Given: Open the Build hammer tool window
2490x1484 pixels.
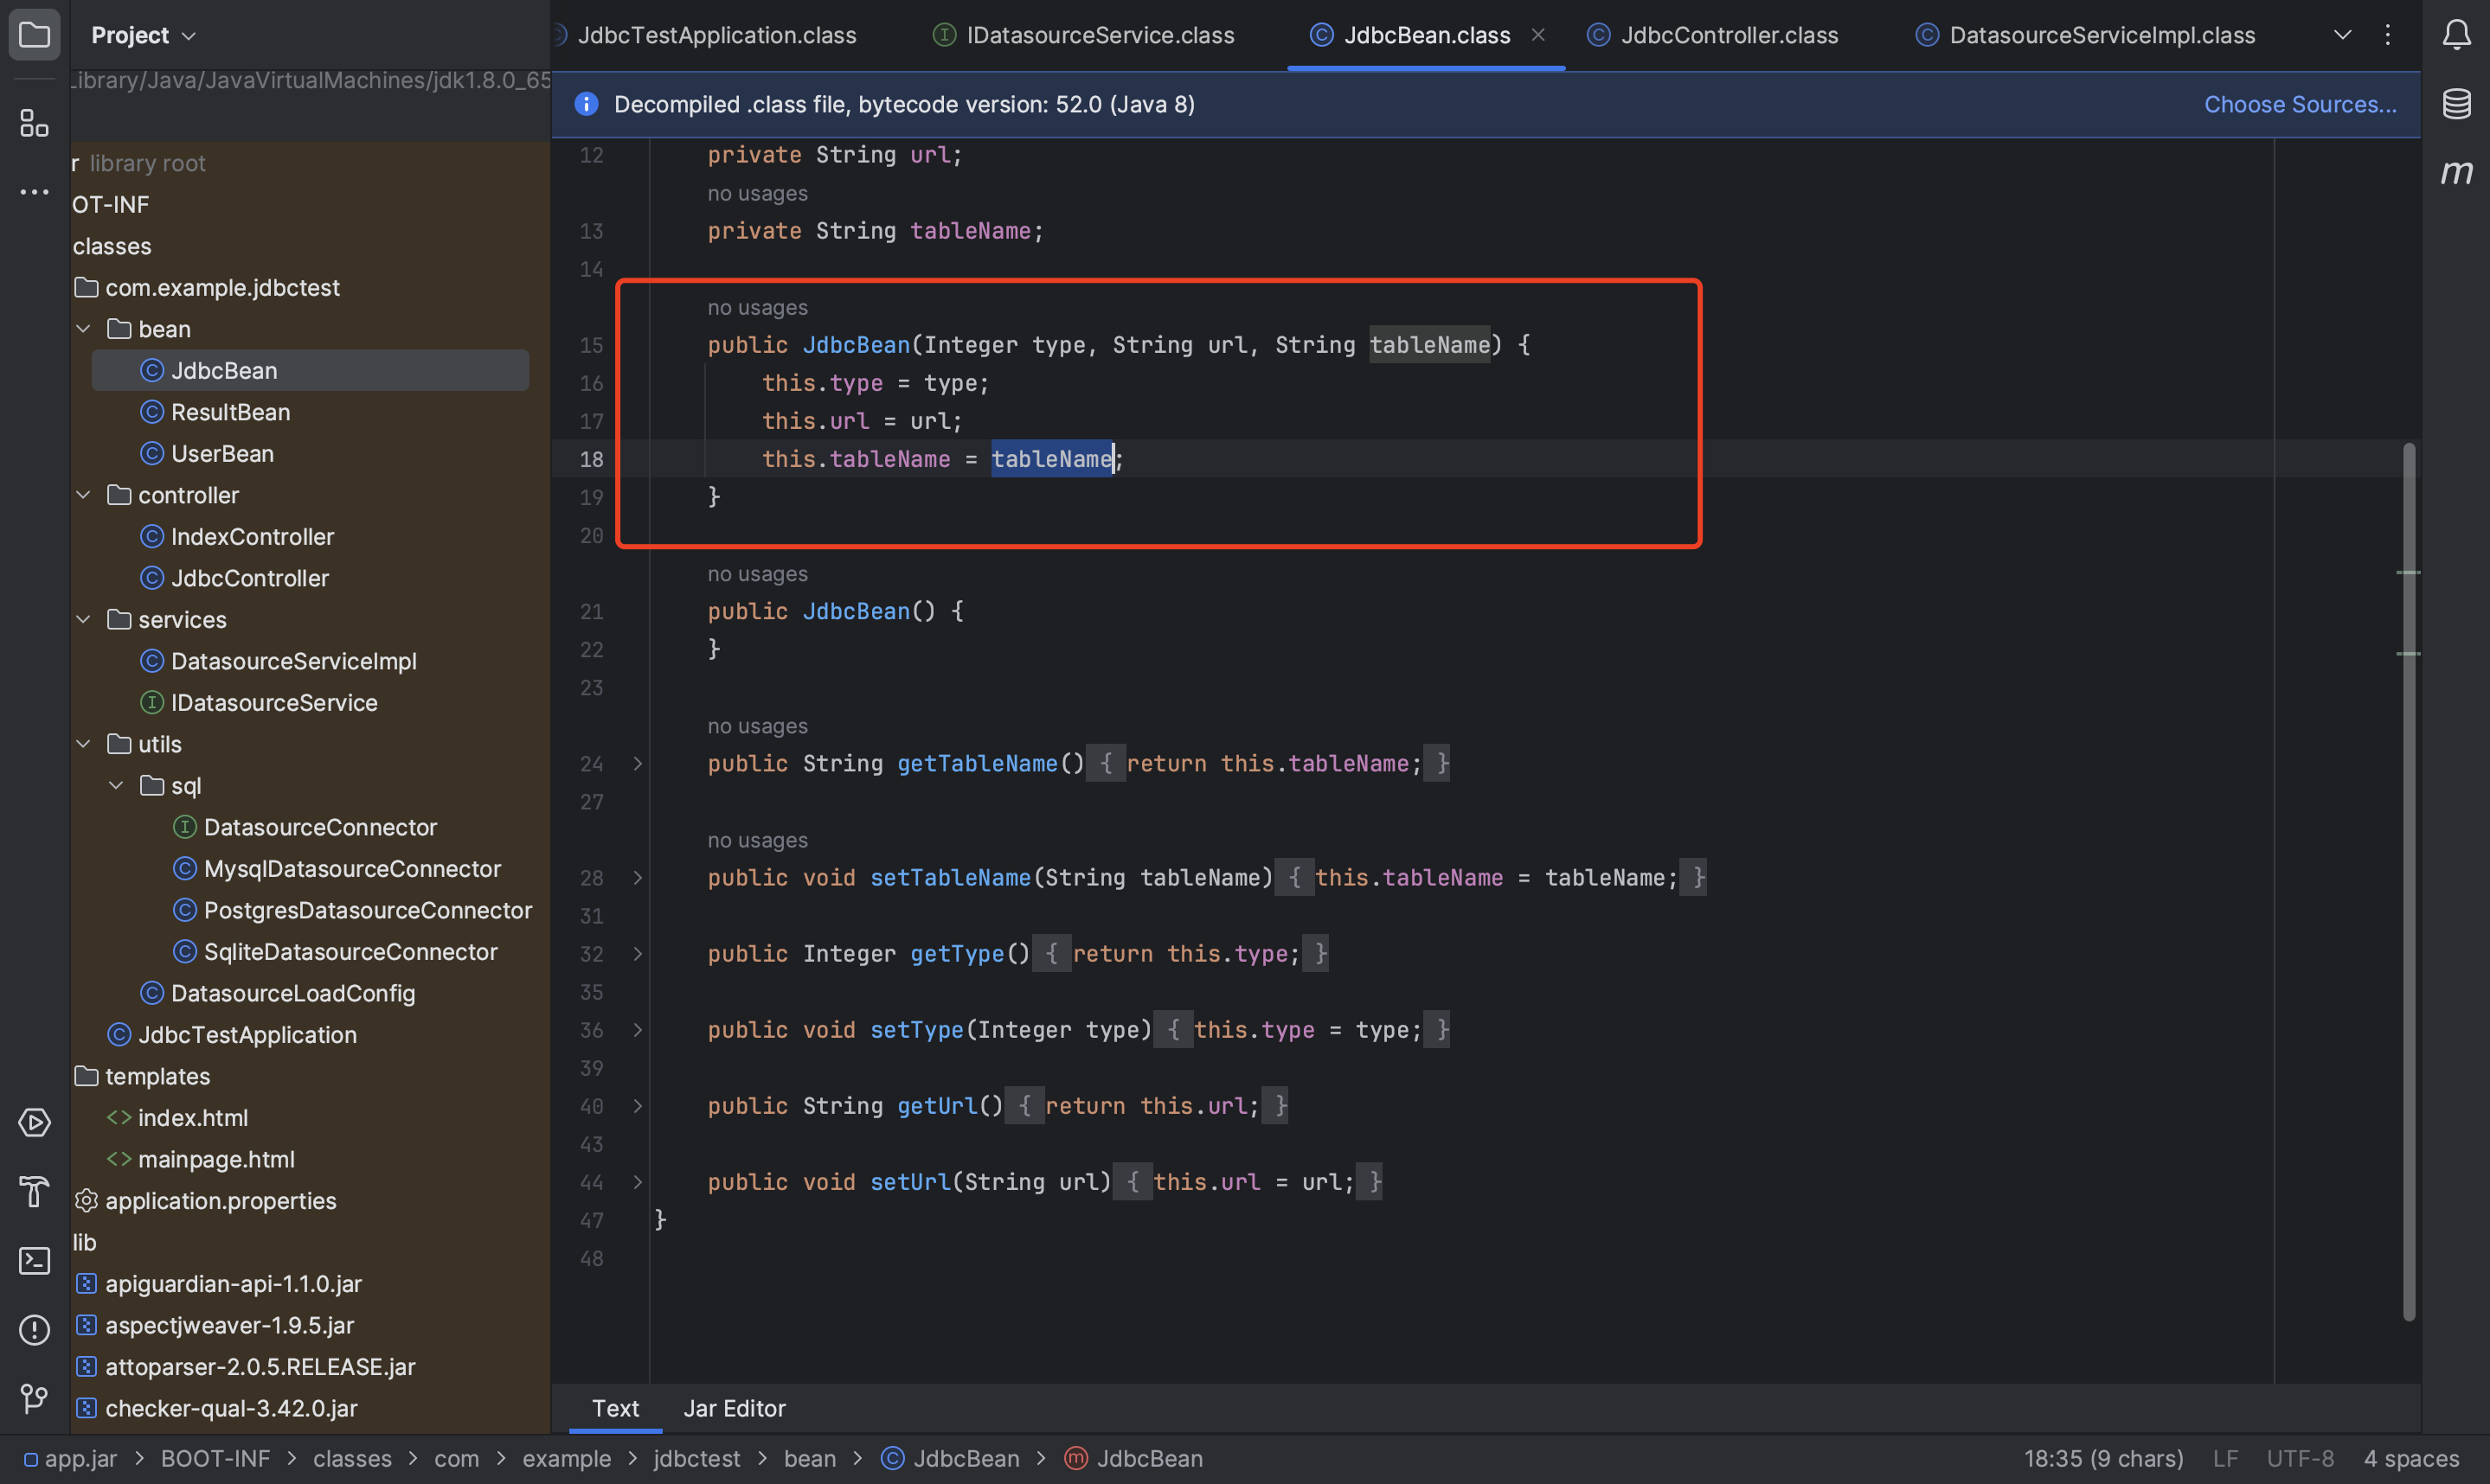Looking at the screenshot, I should (34, 1192).
